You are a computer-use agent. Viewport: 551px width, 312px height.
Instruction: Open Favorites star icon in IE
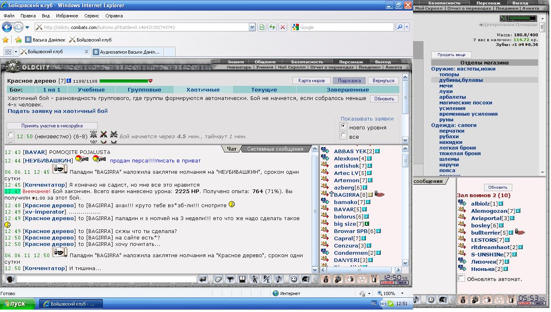pos(5,40)
